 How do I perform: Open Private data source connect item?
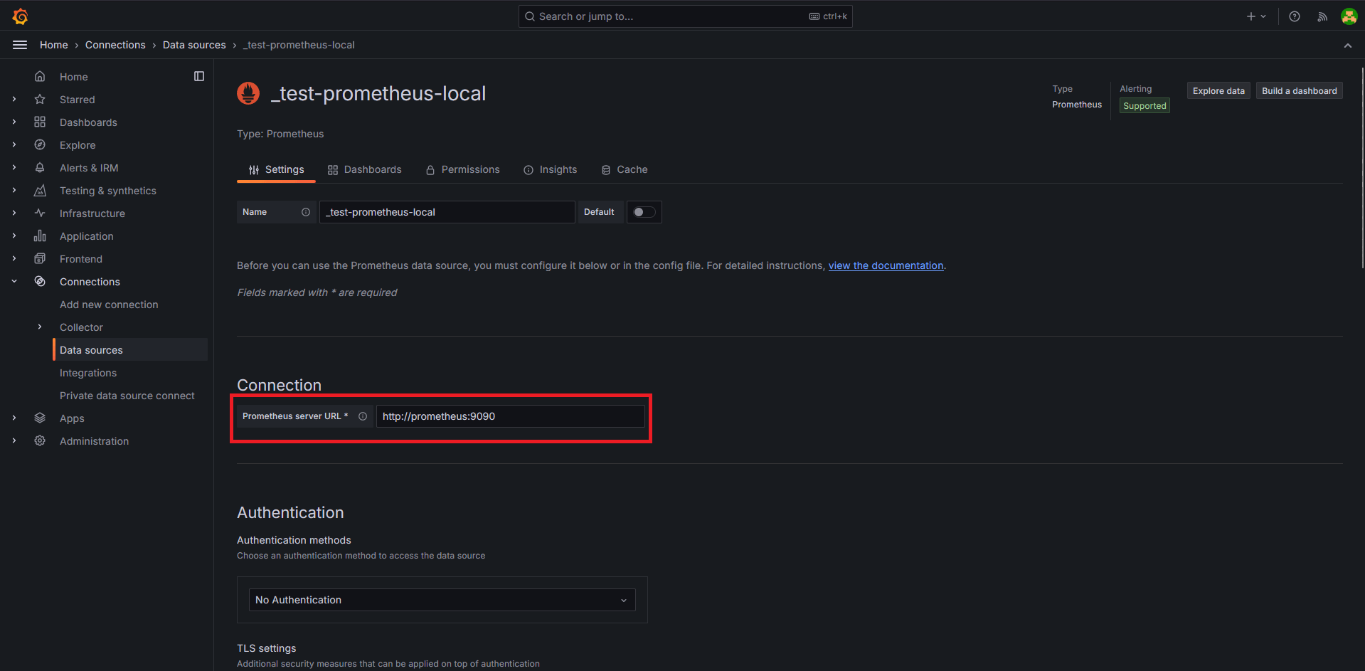pos(127,396)
